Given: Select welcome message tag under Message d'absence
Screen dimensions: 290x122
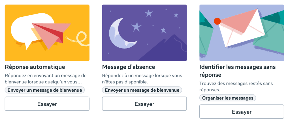Looking at the screenshot, I should (x=142, y=90).
